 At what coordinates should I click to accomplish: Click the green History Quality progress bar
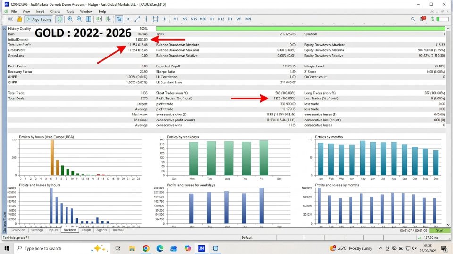pyautogui.click(x=301, y=29)
